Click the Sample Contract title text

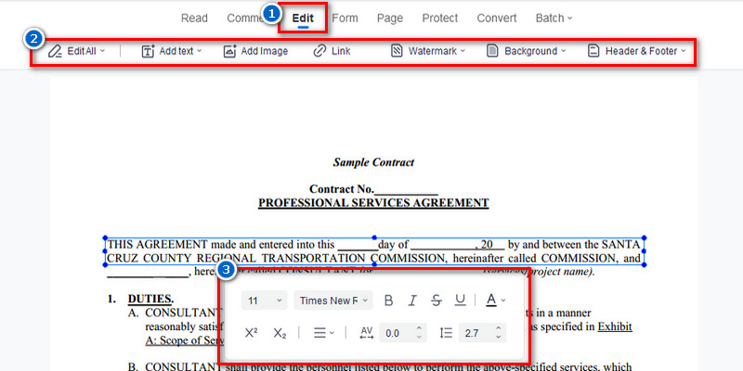(x=373, y=162)
